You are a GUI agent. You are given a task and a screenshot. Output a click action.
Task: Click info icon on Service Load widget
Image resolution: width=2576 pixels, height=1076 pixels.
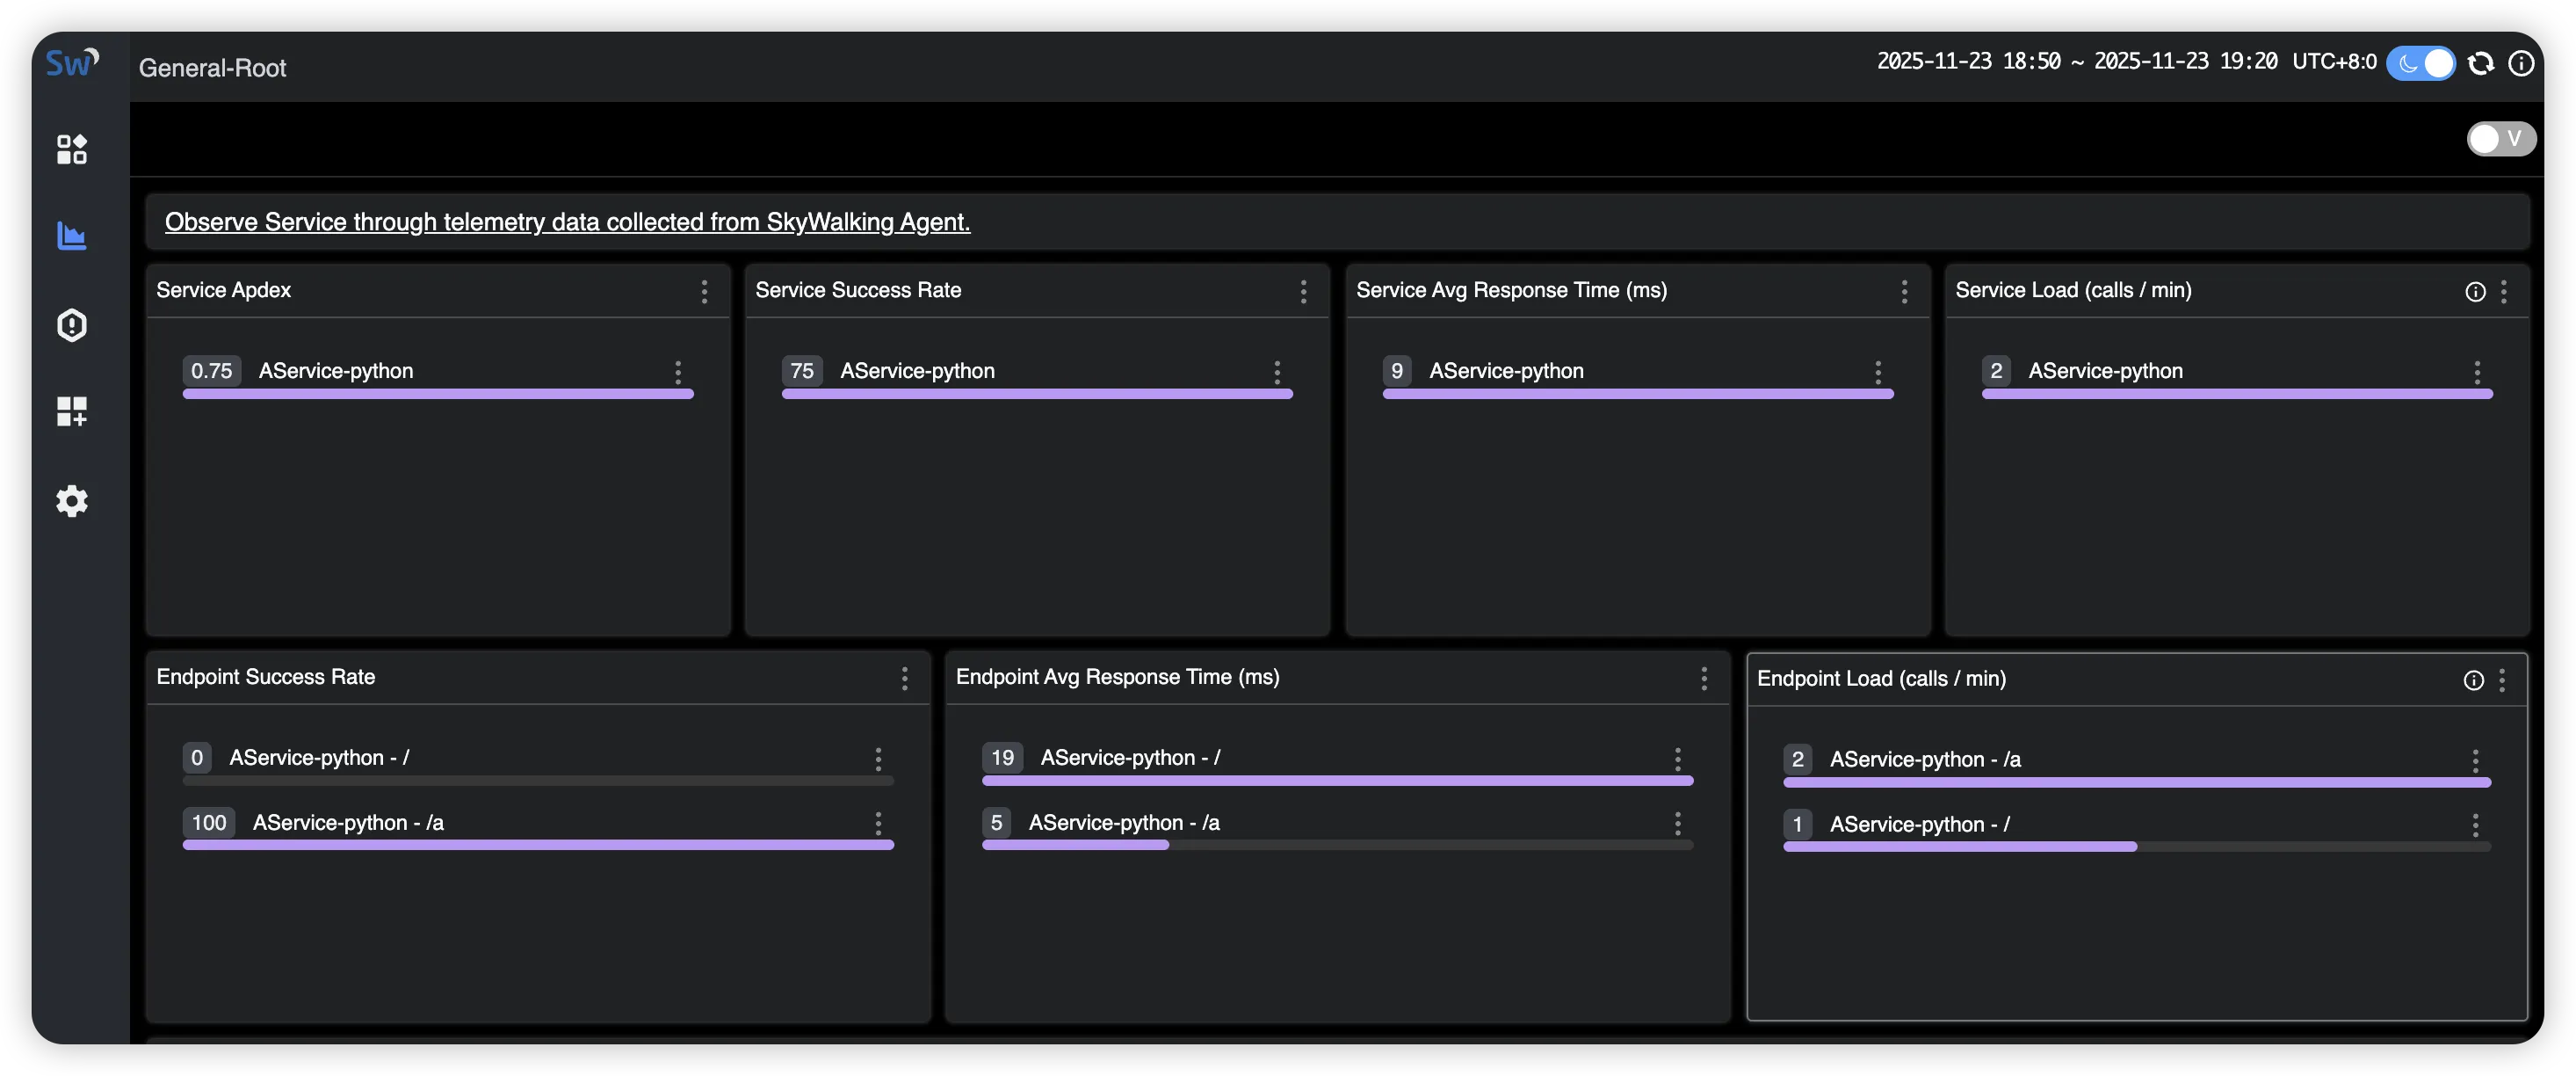pos(2475,291)
